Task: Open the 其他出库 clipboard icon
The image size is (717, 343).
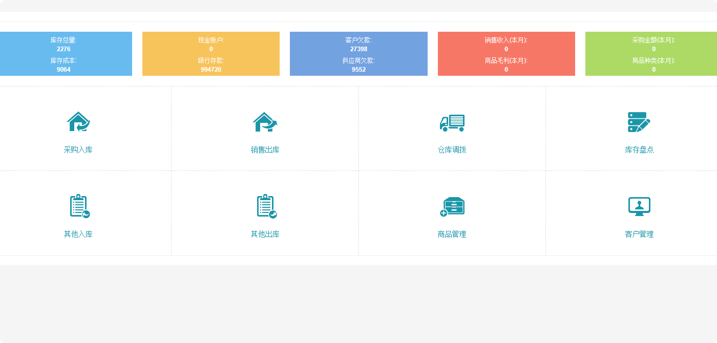Action: pyautogui.click(x=266, y=206)
